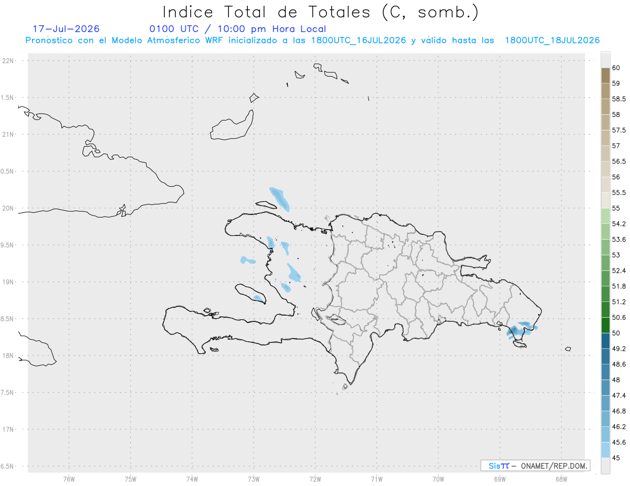
Task: Click the '74W' longitude label
Action: click(x=192, y=479)
